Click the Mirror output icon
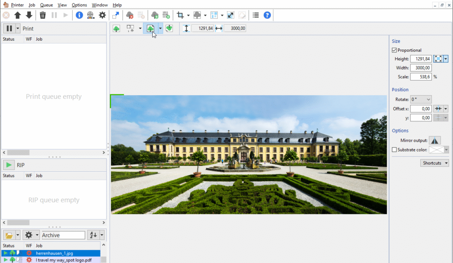The height and width of the screenshot is (263, 453). tap(435, 140)
